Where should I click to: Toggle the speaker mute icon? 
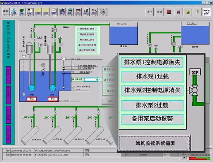178,12
